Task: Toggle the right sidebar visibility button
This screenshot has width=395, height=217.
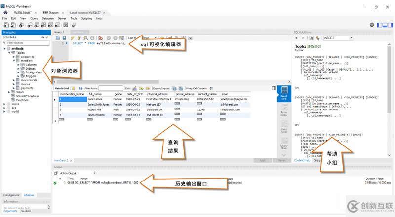Action: [x=390, y=25]
